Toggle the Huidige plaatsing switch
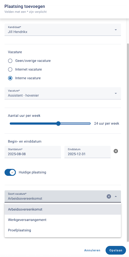The height and width of the screenshot is (257, 129). [x=10, y=173]
